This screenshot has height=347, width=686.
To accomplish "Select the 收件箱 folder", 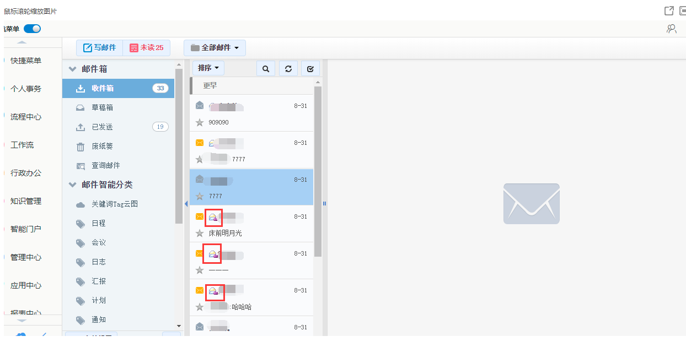I will (118, 88).
